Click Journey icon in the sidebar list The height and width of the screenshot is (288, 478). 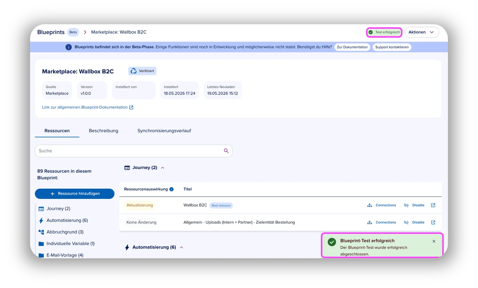point(41,208)
